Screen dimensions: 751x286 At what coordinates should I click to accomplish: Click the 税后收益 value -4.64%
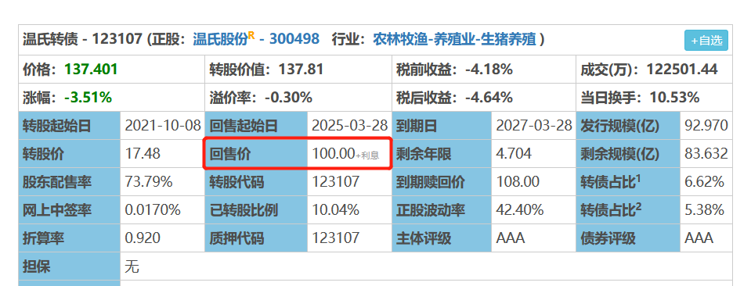(x=489, y=98)
